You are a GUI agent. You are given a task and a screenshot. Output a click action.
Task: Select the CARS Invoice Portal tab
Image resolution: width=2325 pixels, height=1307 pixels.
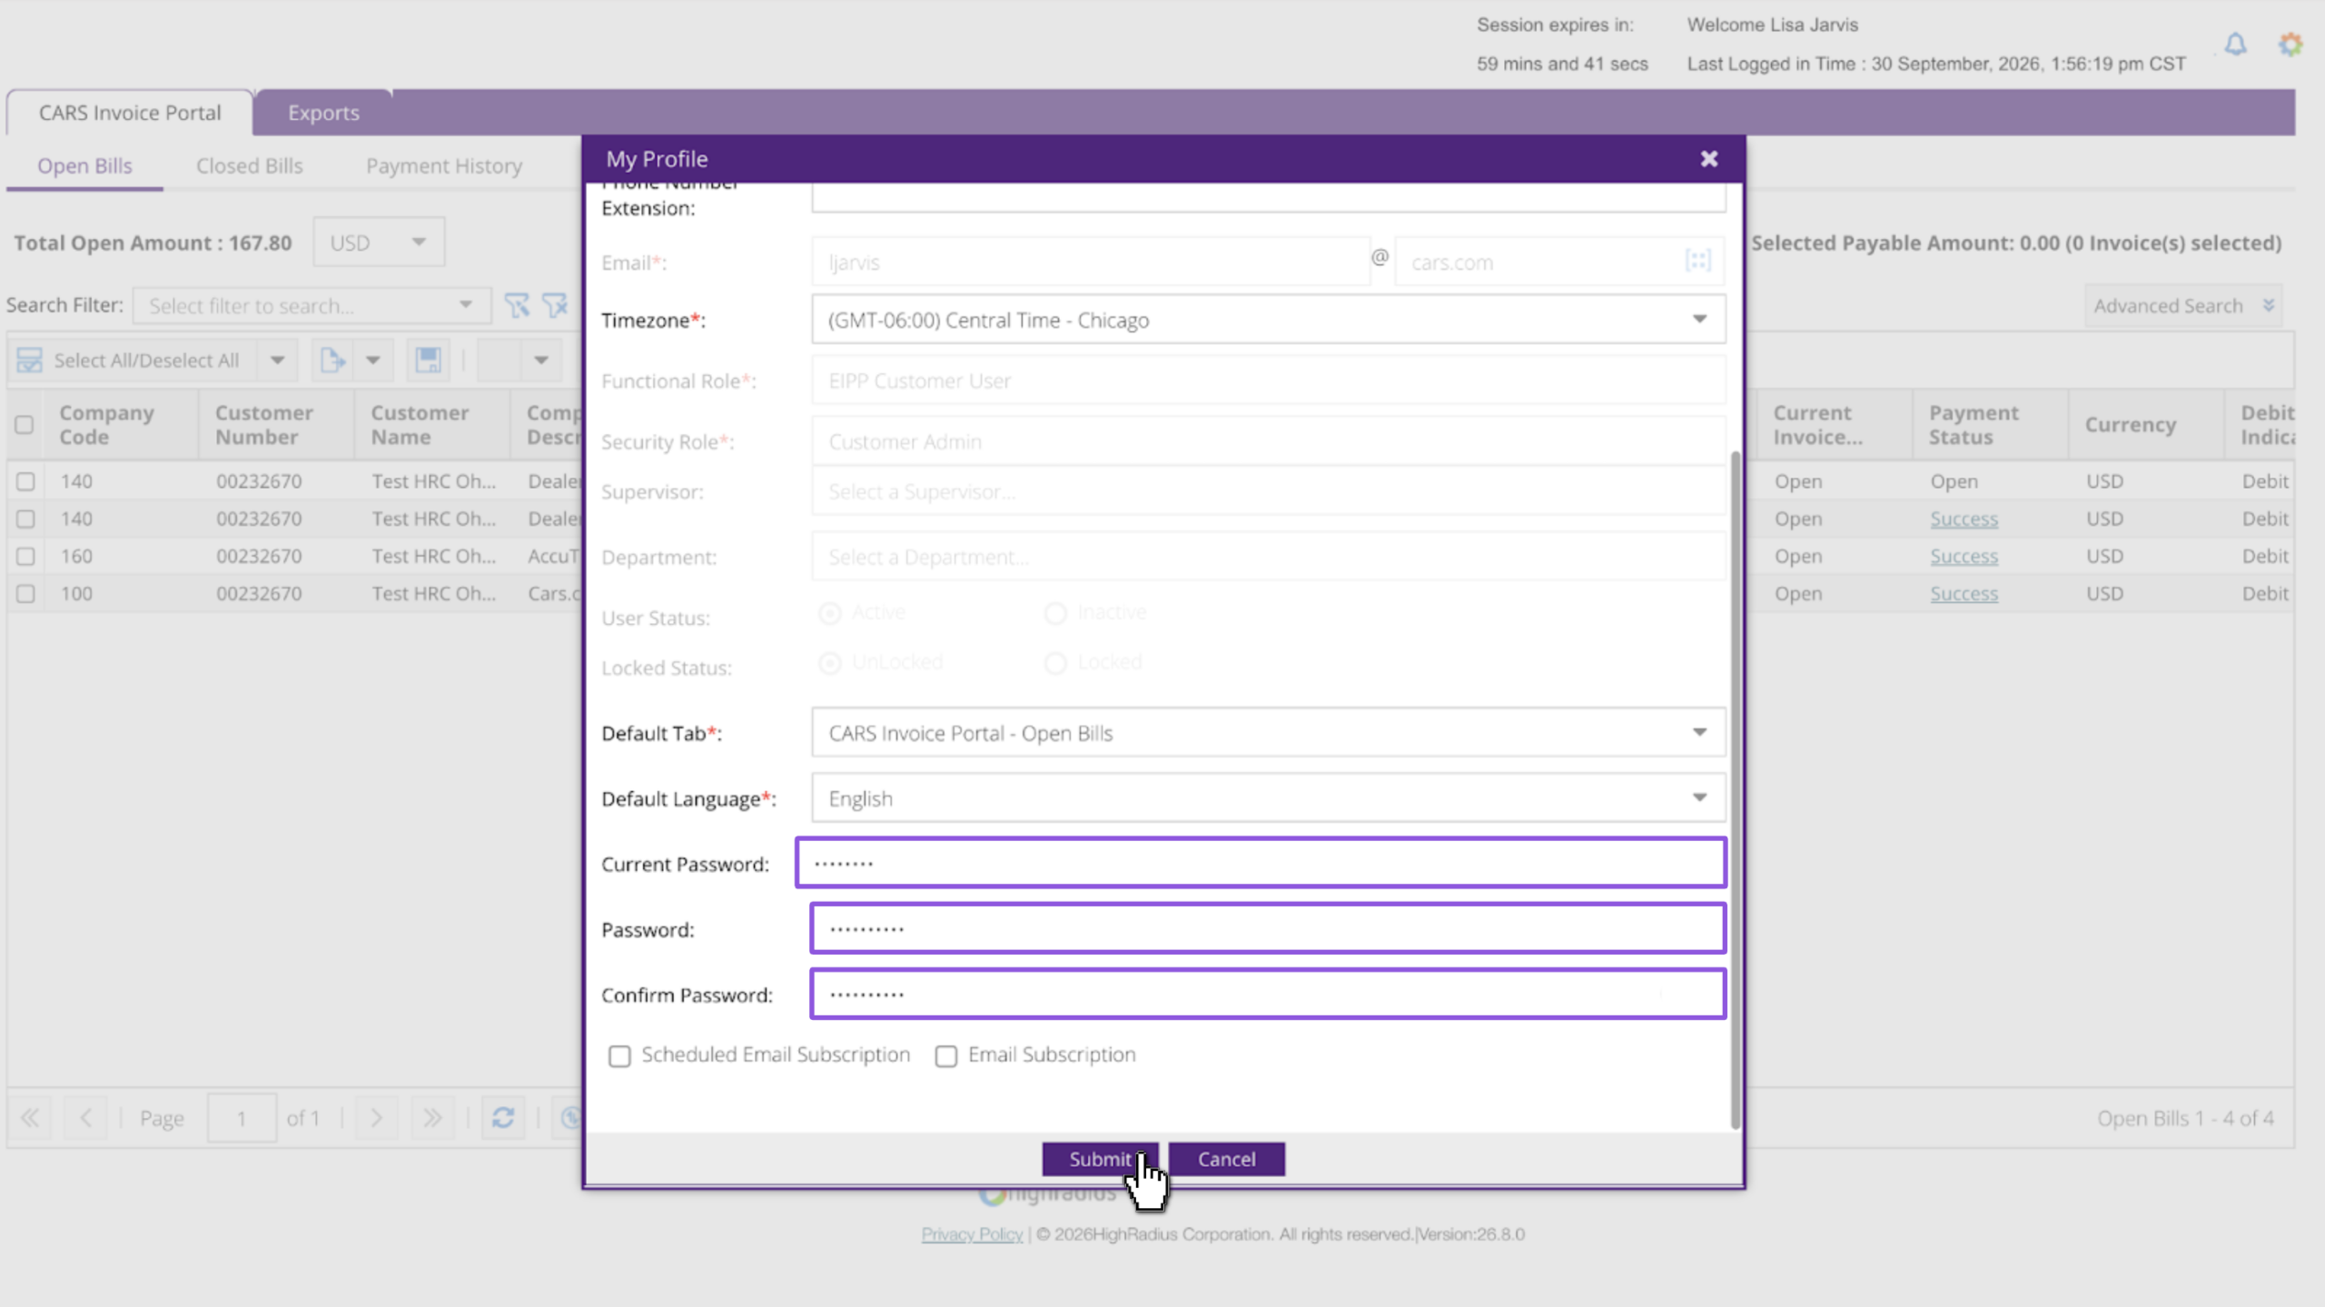tap(130, 113)
